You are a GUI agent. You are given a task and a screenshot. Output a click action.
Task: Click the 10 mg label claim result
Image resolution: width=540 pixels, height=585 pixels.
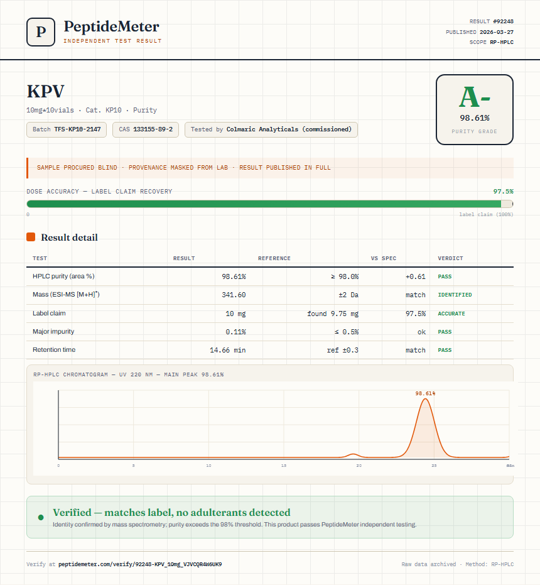coord(235,314)
